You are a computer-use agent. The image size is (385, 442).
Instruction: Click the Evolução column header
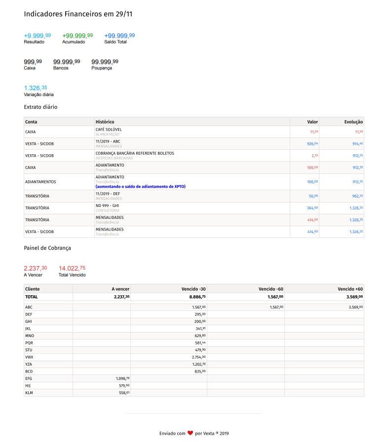pyautogui.click(x=353, y=122)
